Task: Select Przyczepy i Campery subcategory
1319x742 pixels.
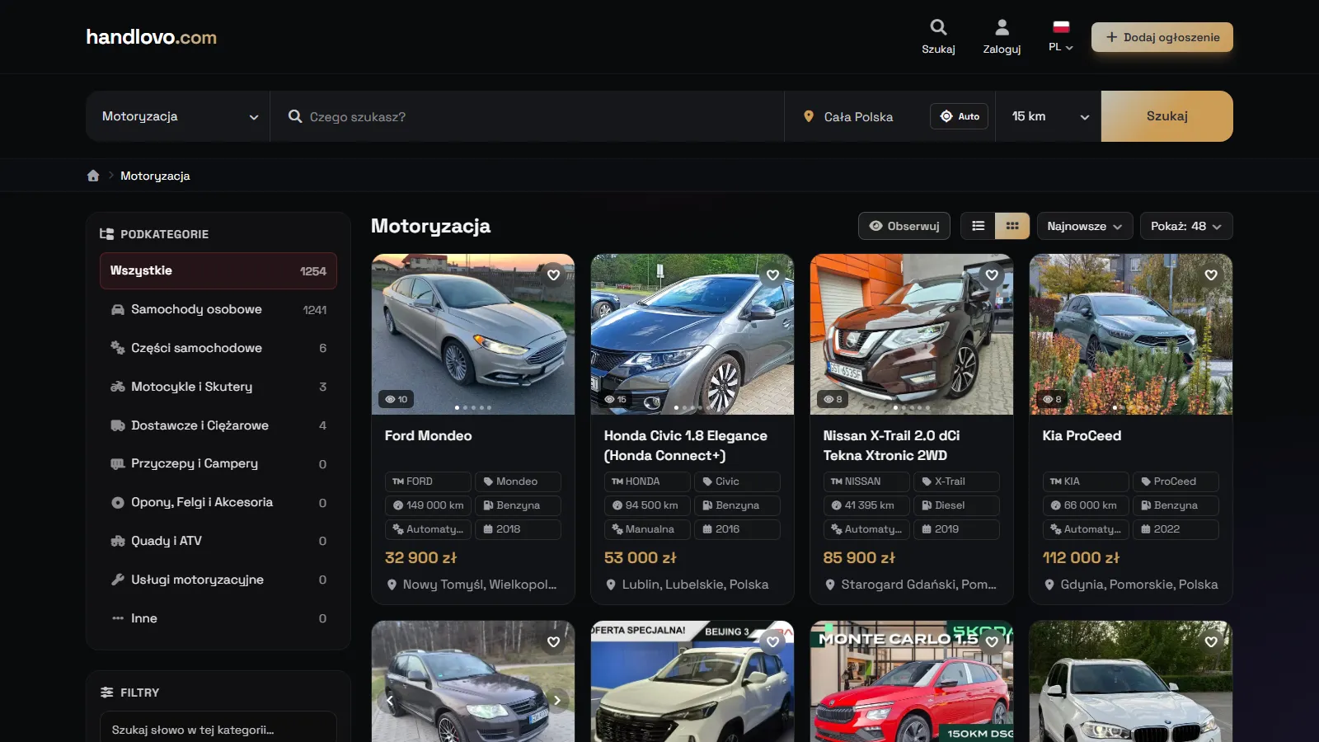Action: (218, 463)
